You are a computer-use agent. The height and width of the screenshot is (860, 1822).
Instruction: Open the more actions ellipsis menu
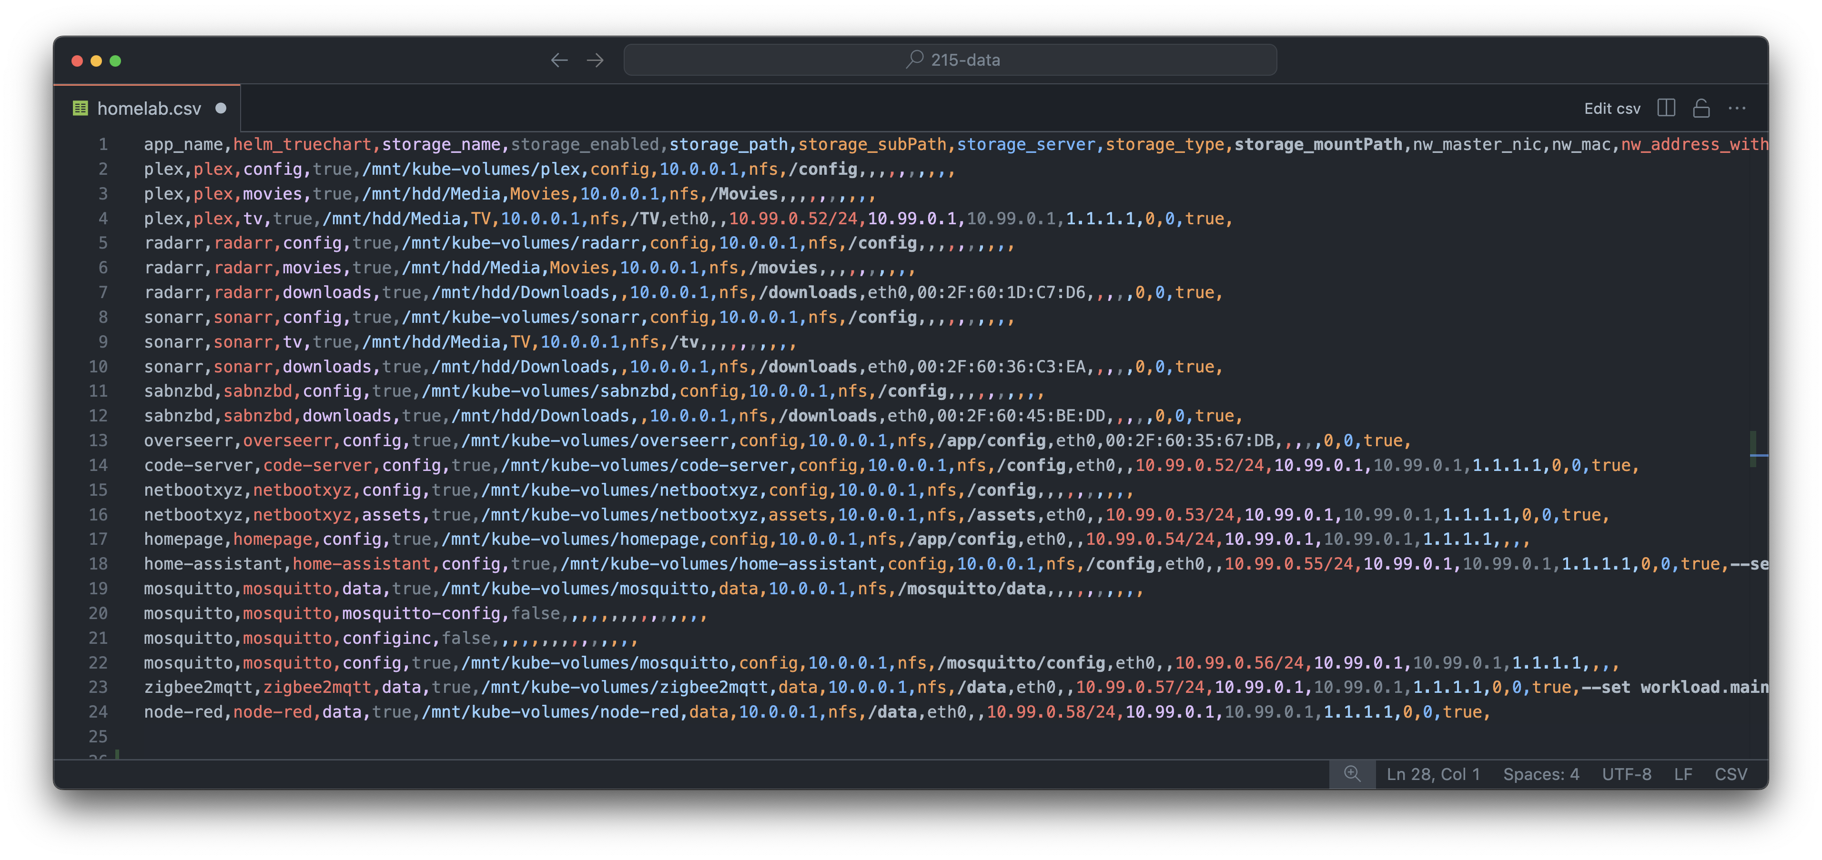coord(1736,108)
